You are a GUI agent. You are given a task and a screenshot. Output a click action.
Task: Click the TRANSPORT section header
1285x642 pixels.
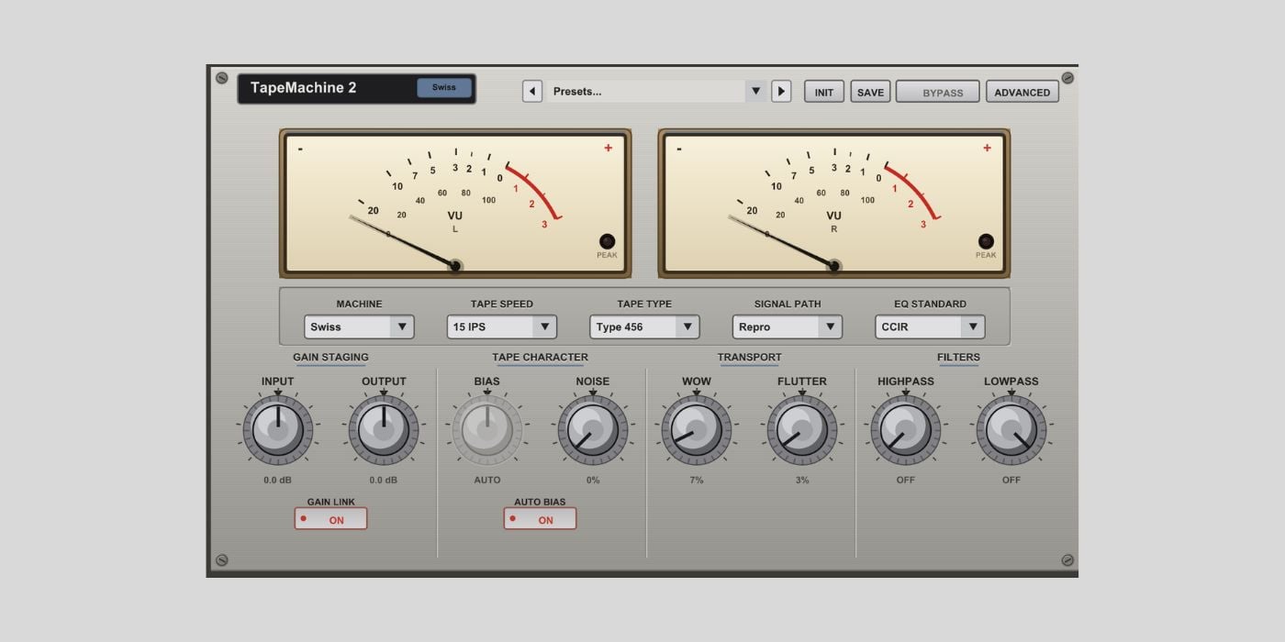tap(750, 358)
